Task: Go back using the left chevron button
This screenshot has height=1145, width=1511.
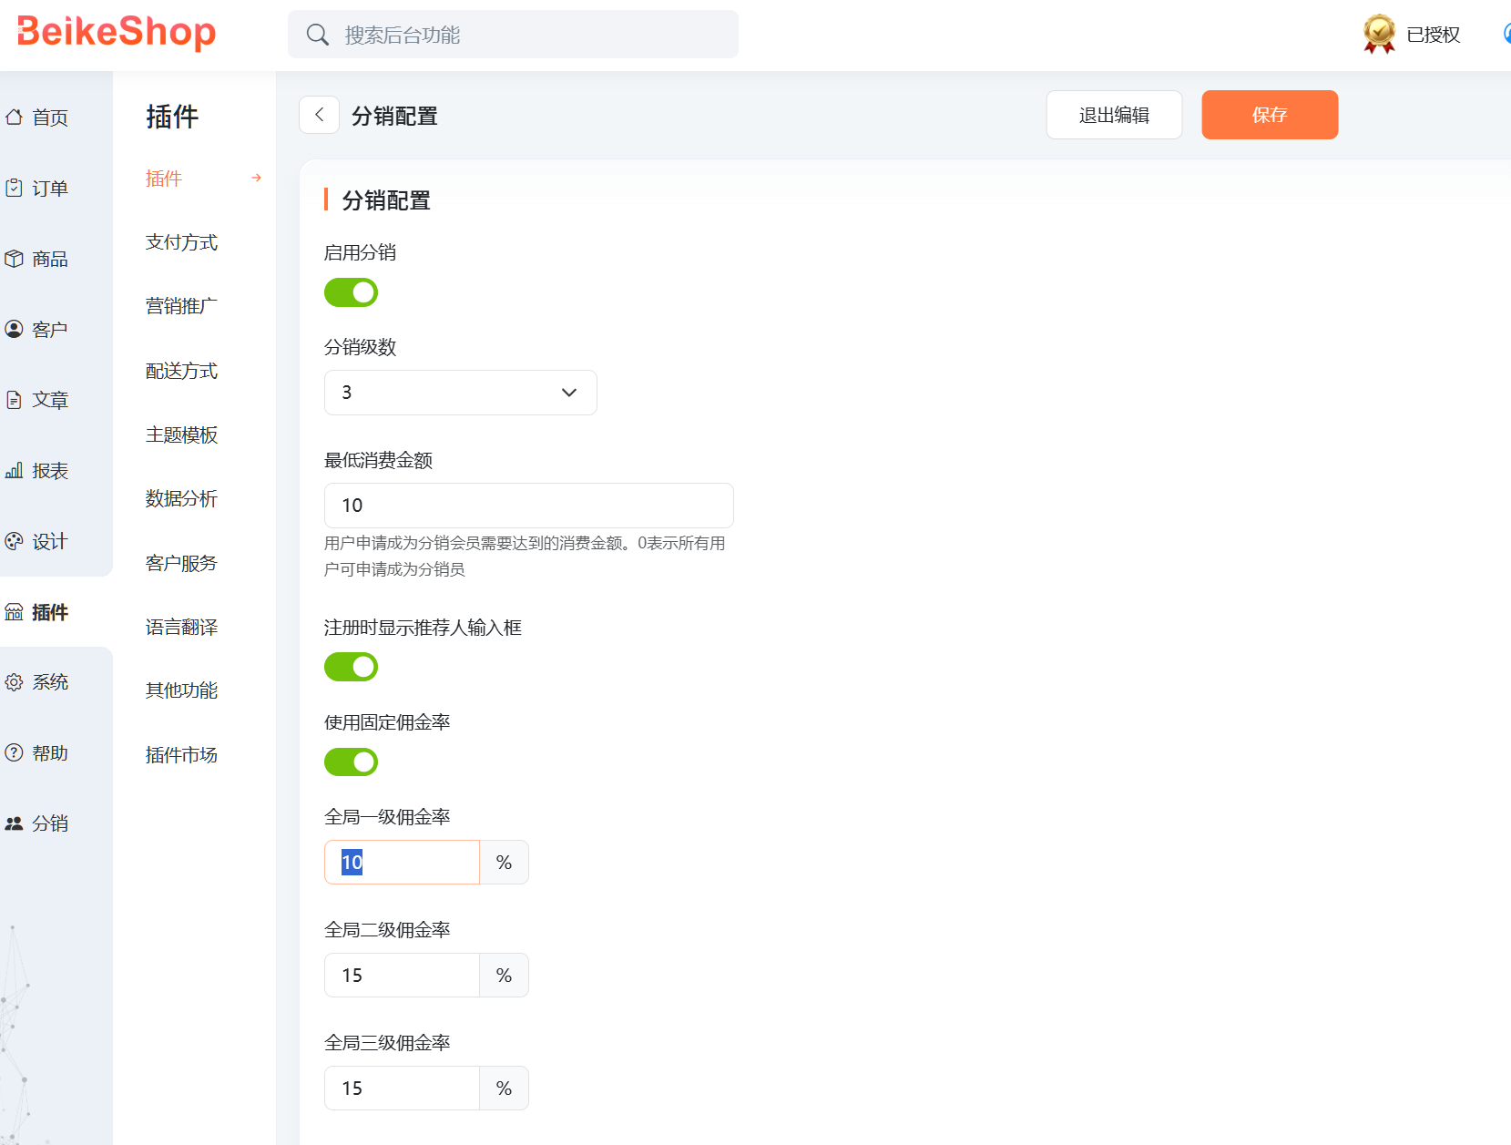Action: tap(319, 115)
